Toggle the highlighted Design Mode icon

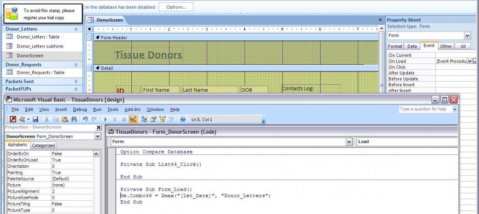(133, 120)
